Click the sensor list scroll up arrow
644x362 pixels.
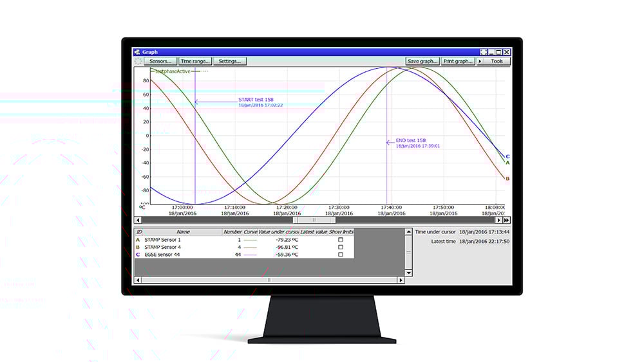(408, 231)
